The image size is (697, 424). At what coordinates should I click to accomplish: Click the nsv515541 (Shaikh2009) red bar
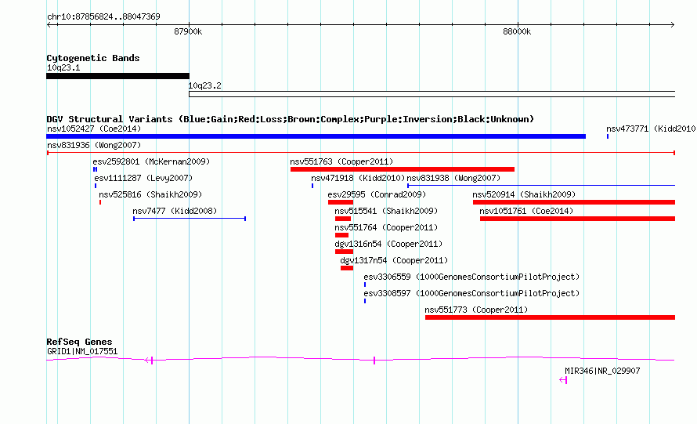click(343, 219)
